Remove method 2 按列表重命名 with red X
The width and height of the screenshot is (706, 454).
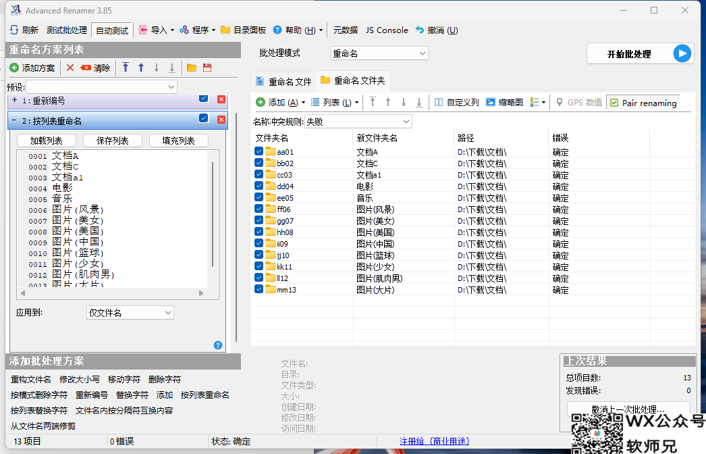(221, 119)
